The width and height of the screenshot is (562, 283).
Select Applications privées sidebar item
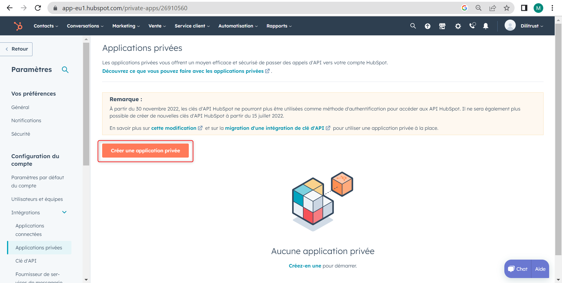pos(39,248)
